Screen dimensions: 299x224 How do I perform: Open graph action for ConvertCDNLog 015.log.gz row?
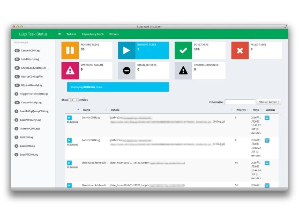click(267, 140)
